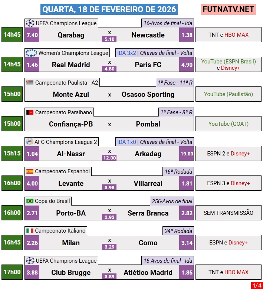Click the Brazil flag beside Copa do Brasil
The height and width of the screenshot is (289, 263).
[30, 201]
